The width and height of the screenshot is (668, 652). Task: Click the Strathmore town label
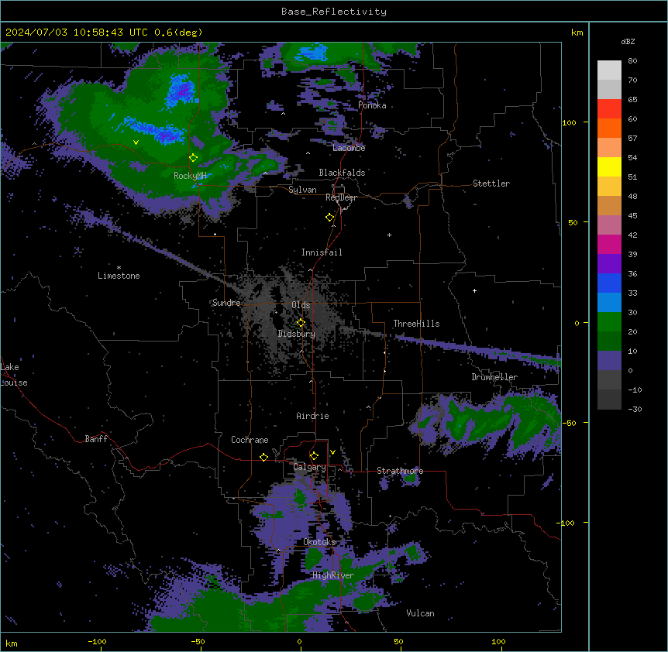click(400, 471)
